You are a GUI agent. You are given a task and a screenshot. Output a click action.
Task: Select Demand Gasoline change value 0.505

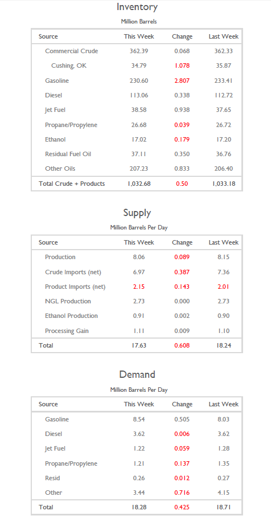(182, 419)
